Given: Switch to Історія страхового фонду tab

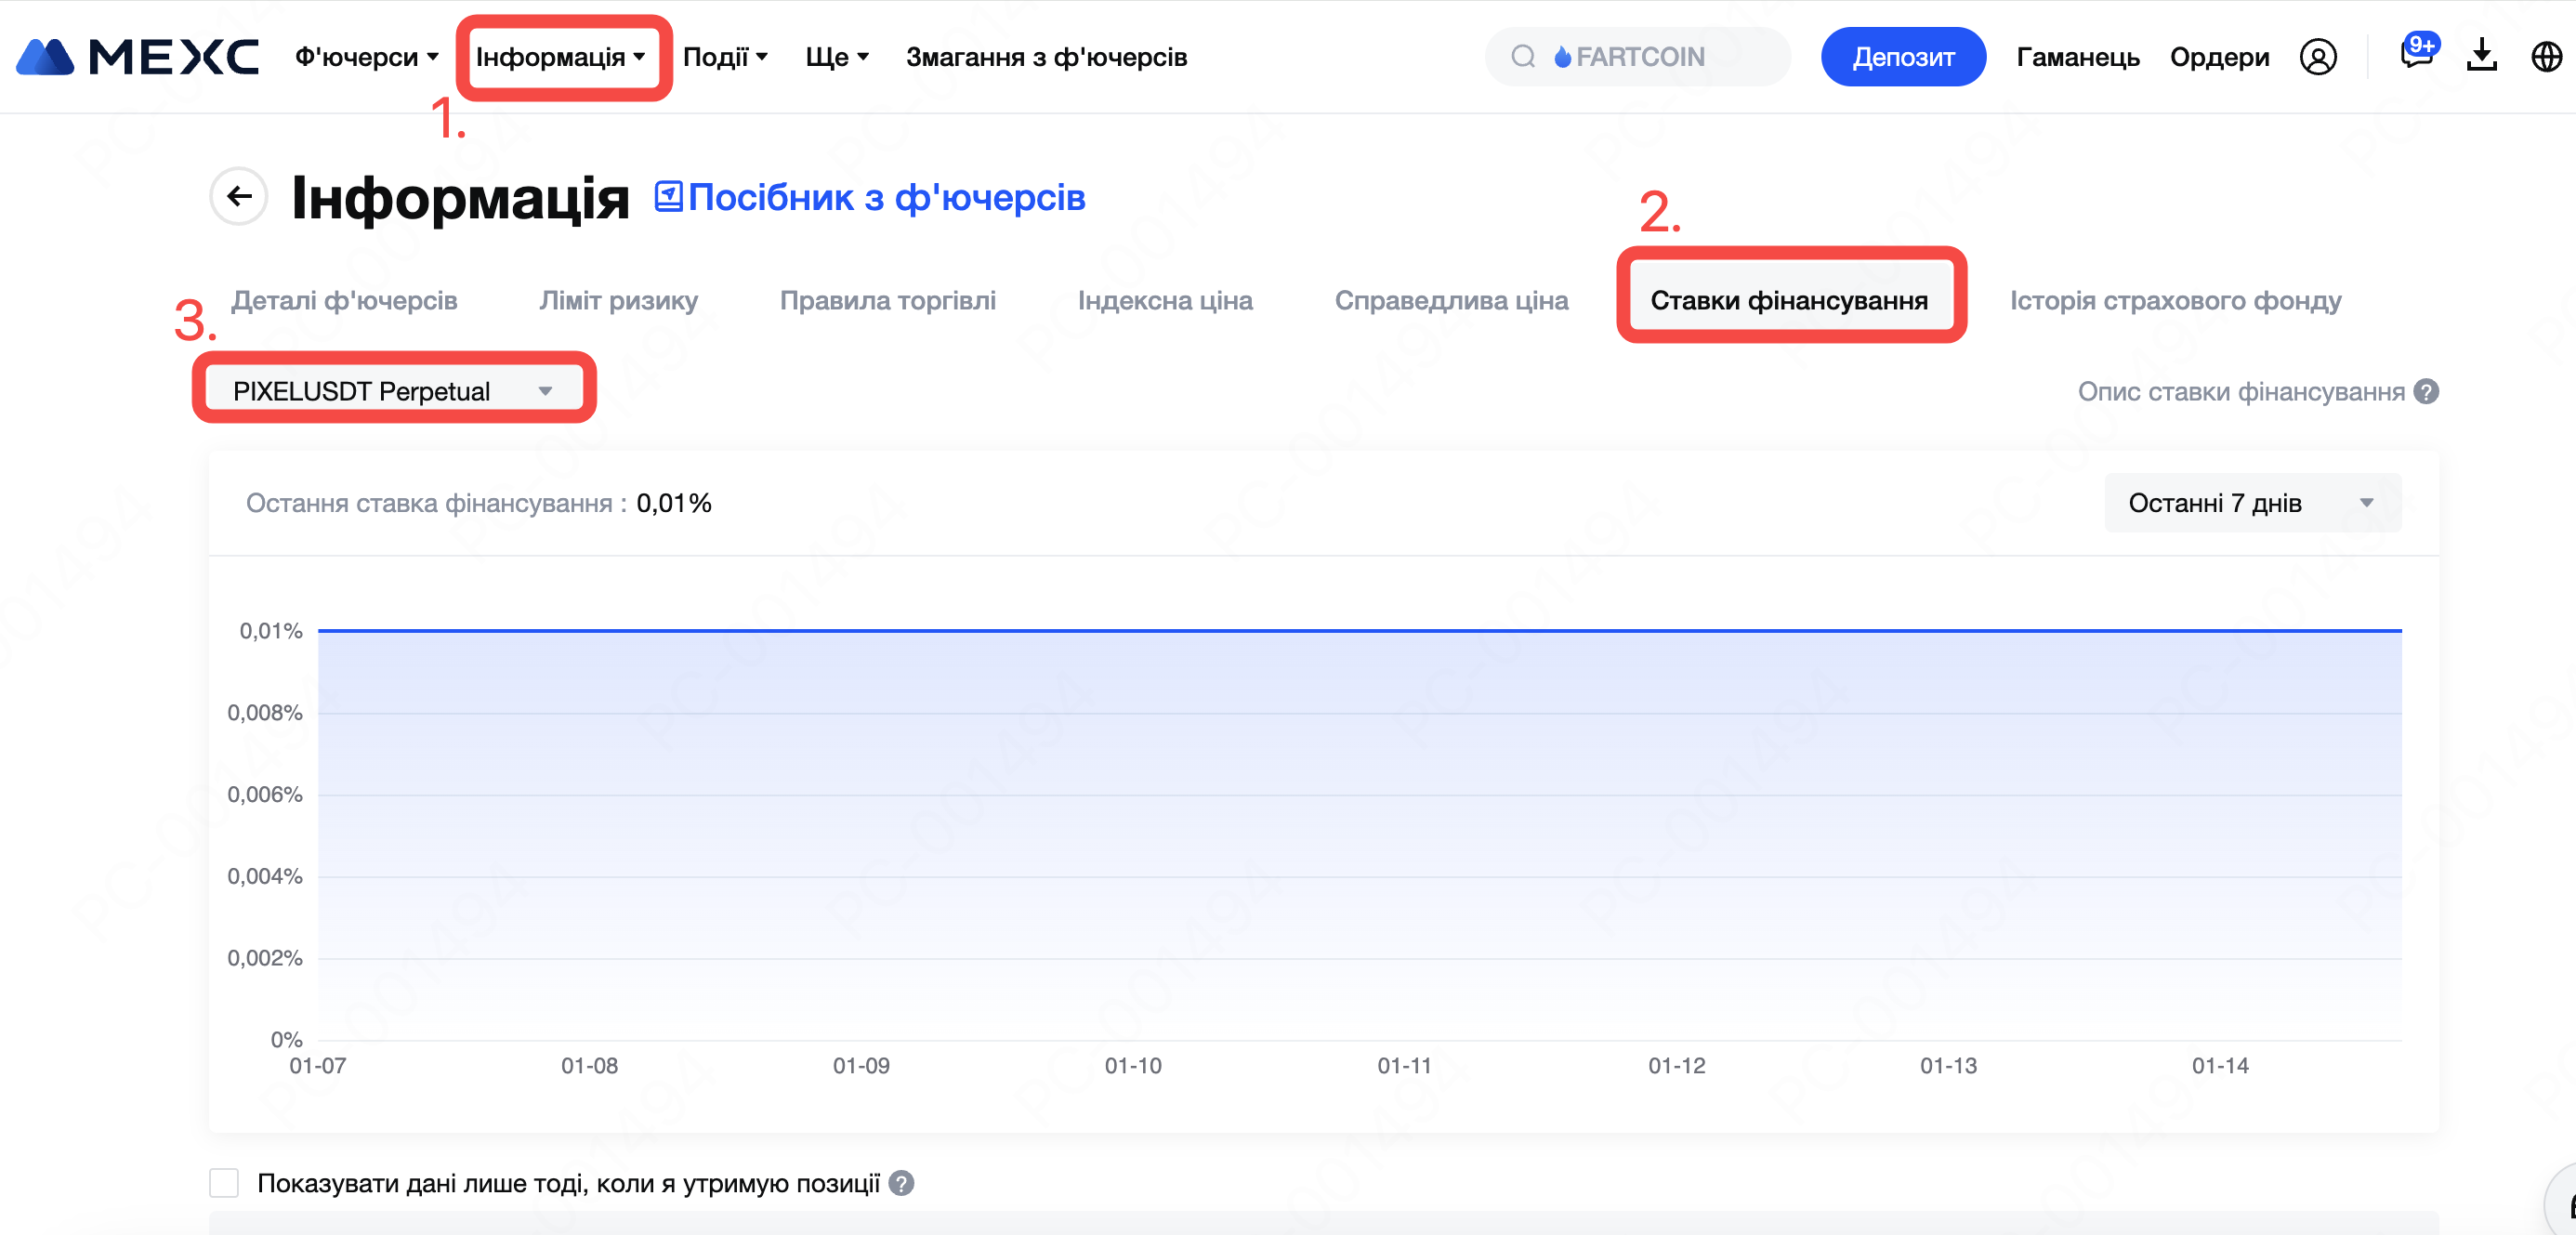Looking at the screenshot, I should click(x=2175, y=301).
